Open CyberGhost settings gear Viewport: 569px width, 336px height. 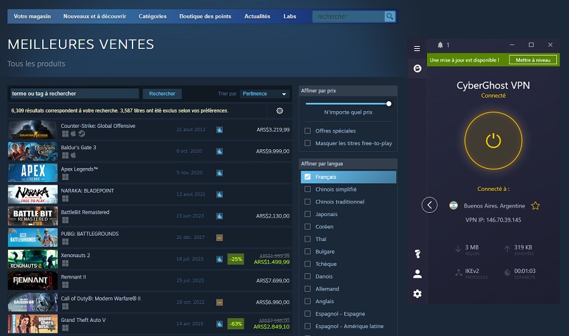(x=417, y=294)
